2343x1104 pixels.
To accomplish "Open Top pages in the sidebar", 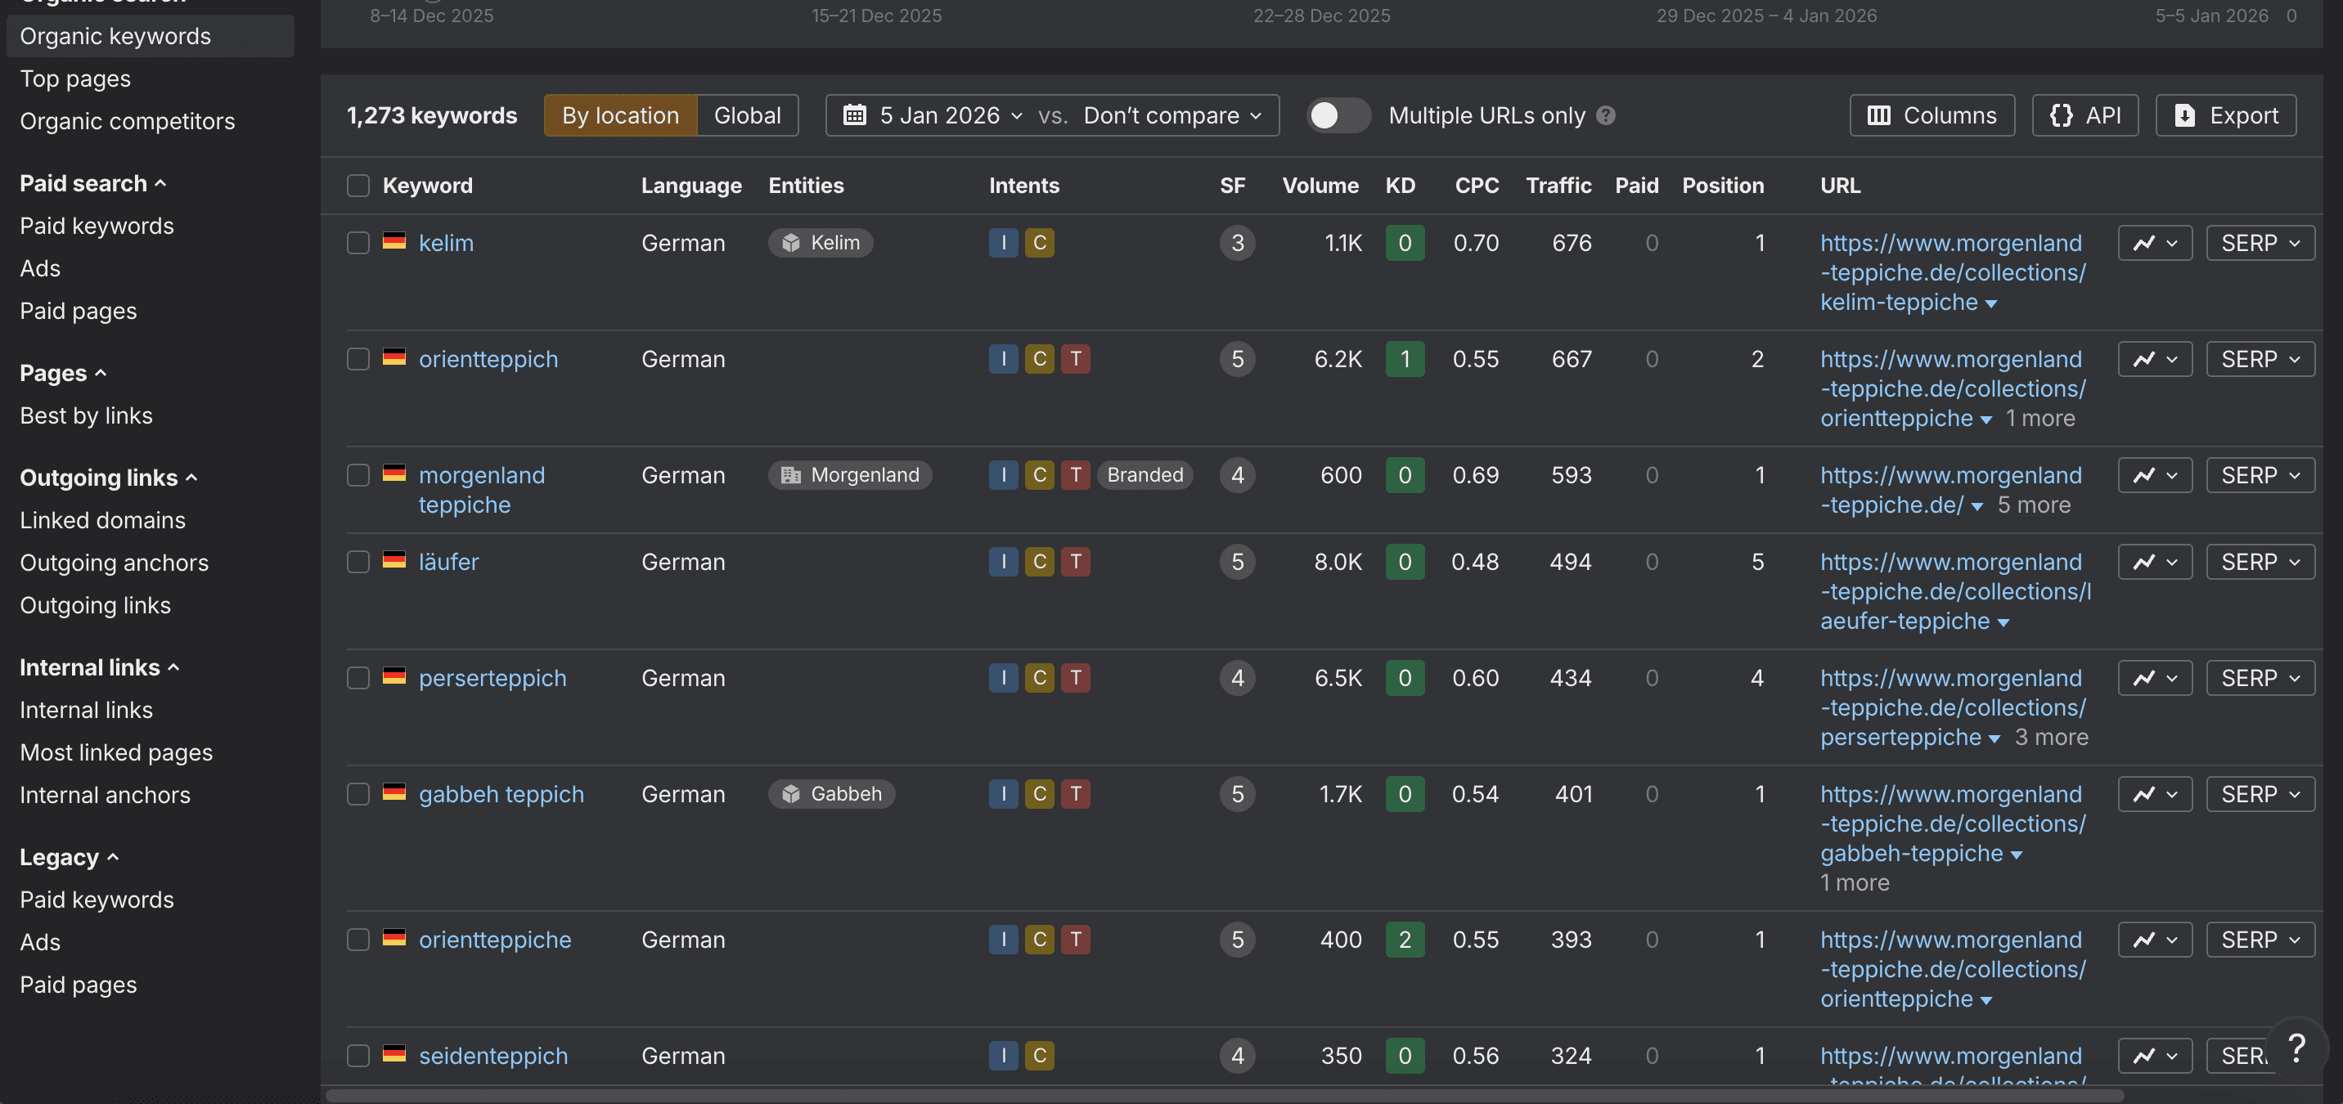I will [74, 79].
